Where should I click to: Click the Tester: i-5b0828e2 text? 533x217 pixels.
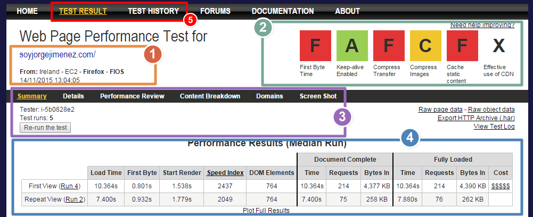47,110
